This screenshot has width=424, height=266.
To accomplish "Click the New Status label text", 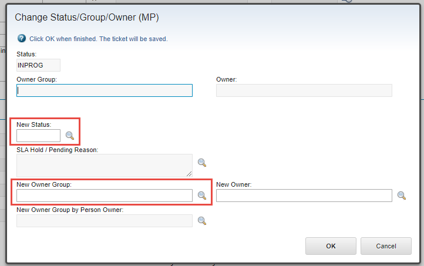I will [34, 124].
